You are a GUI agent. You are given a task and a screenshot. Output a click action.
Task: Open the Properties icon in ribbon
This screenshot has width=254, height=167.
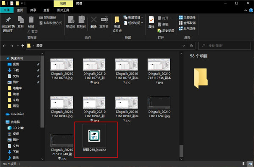point(151,20)
